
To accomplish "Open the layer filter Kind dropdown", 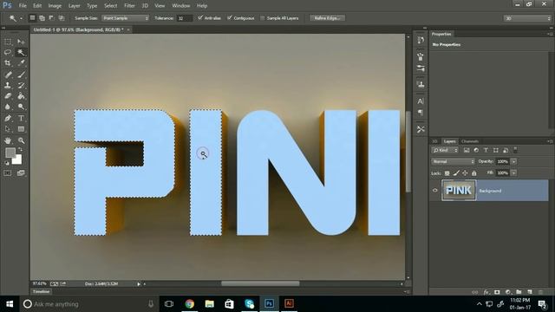I will click(445, 150).
